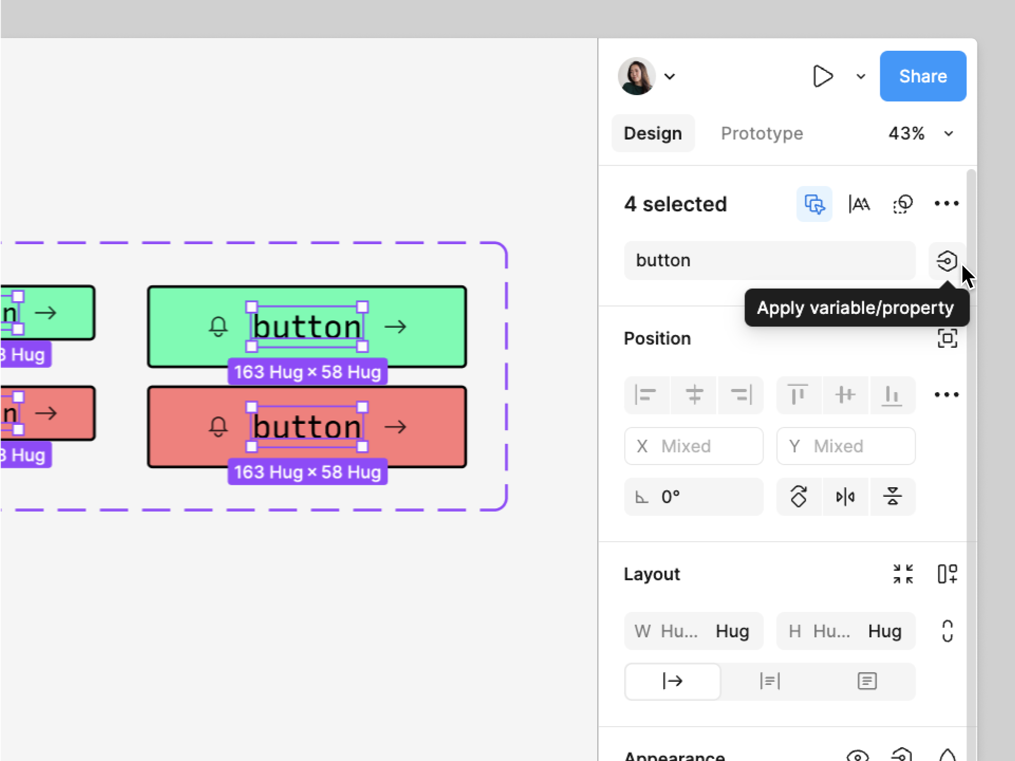Click the align left icon
Viewport: 1015px width, 761px height.
[x=646, y=395]
